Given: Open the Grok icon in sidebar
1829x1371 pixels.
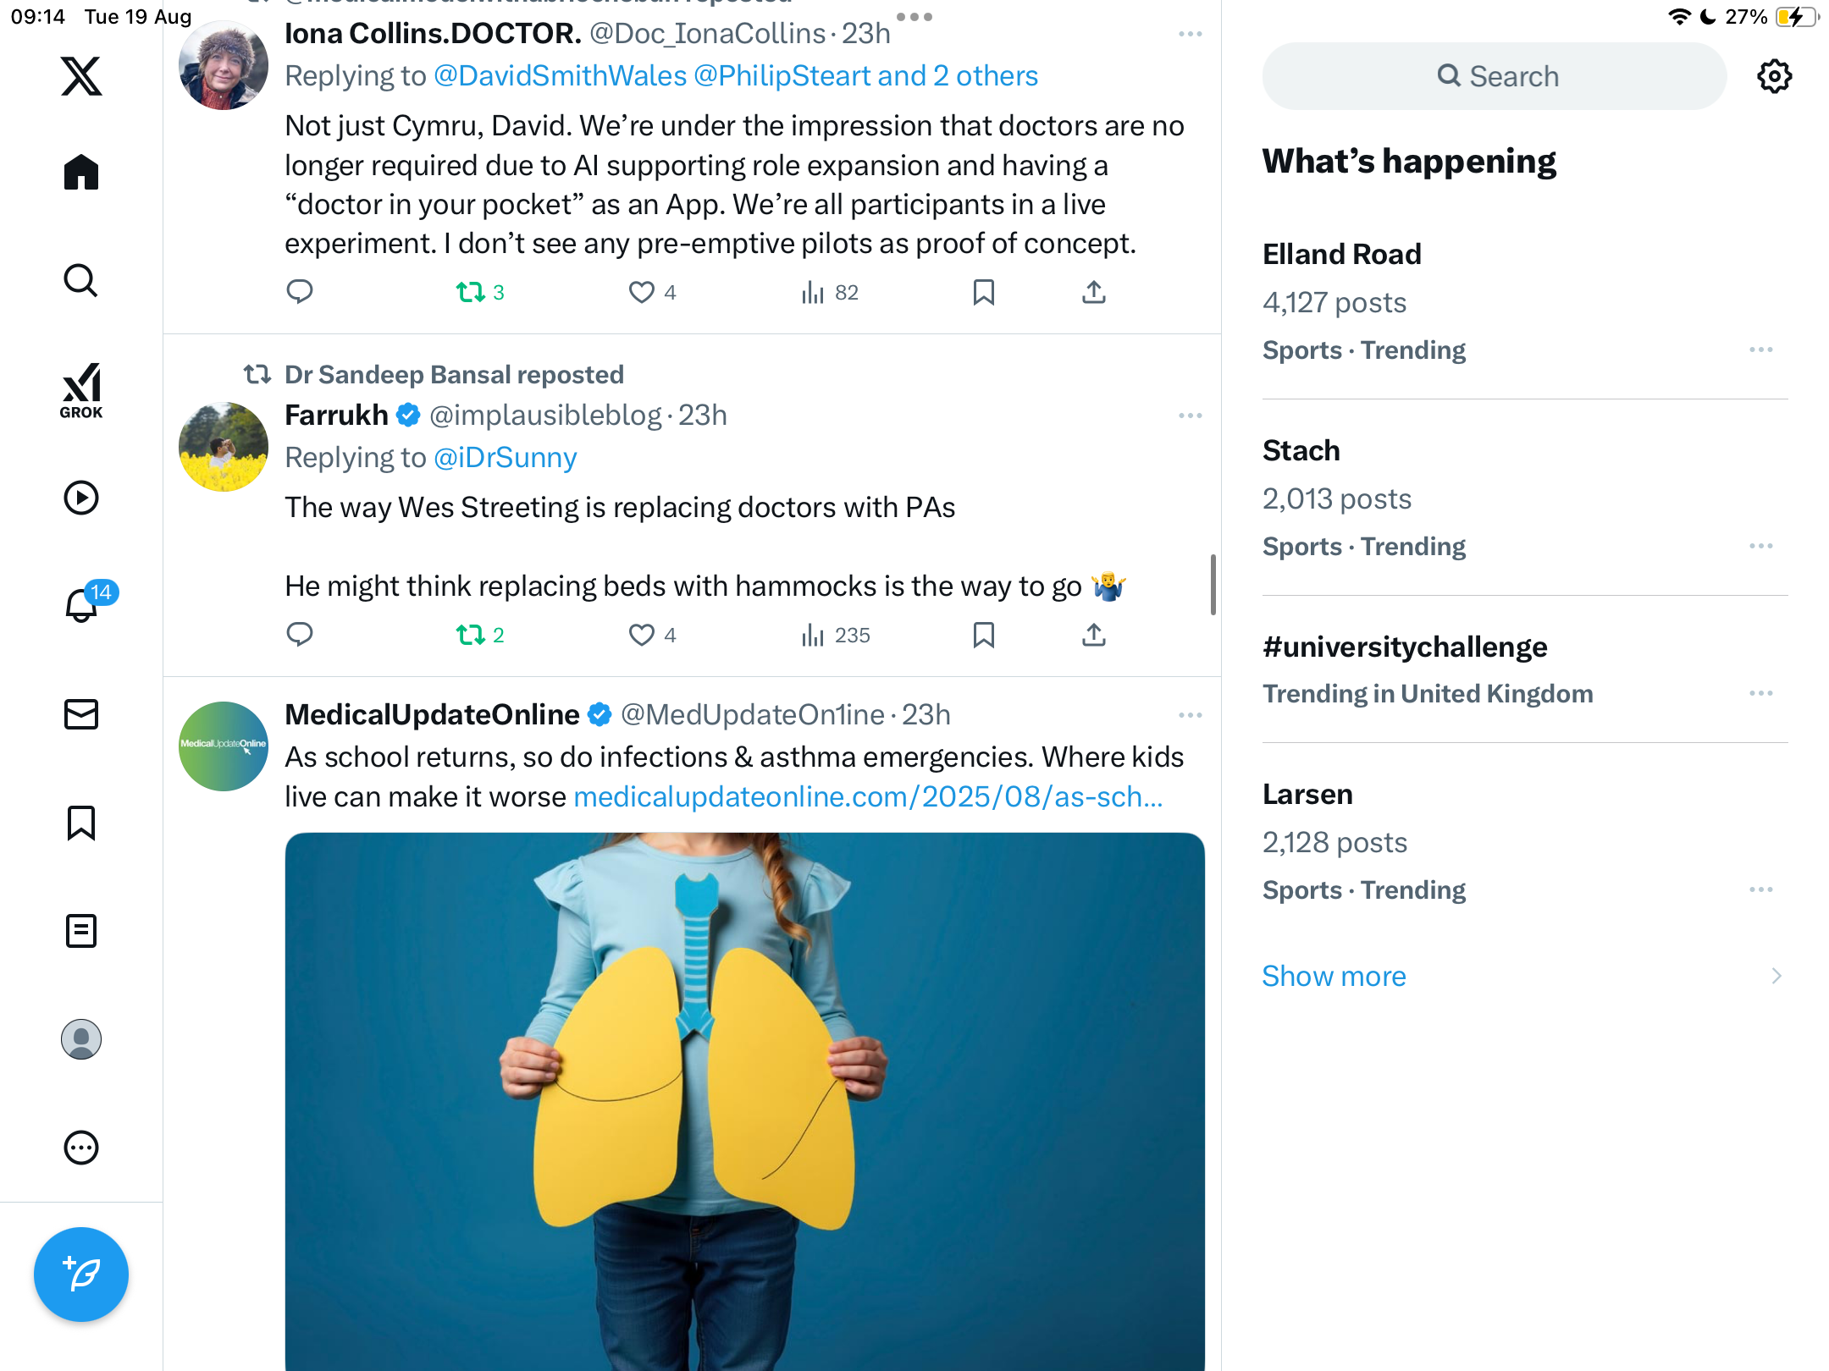Looking at the screenshot, I should (81, 391).
